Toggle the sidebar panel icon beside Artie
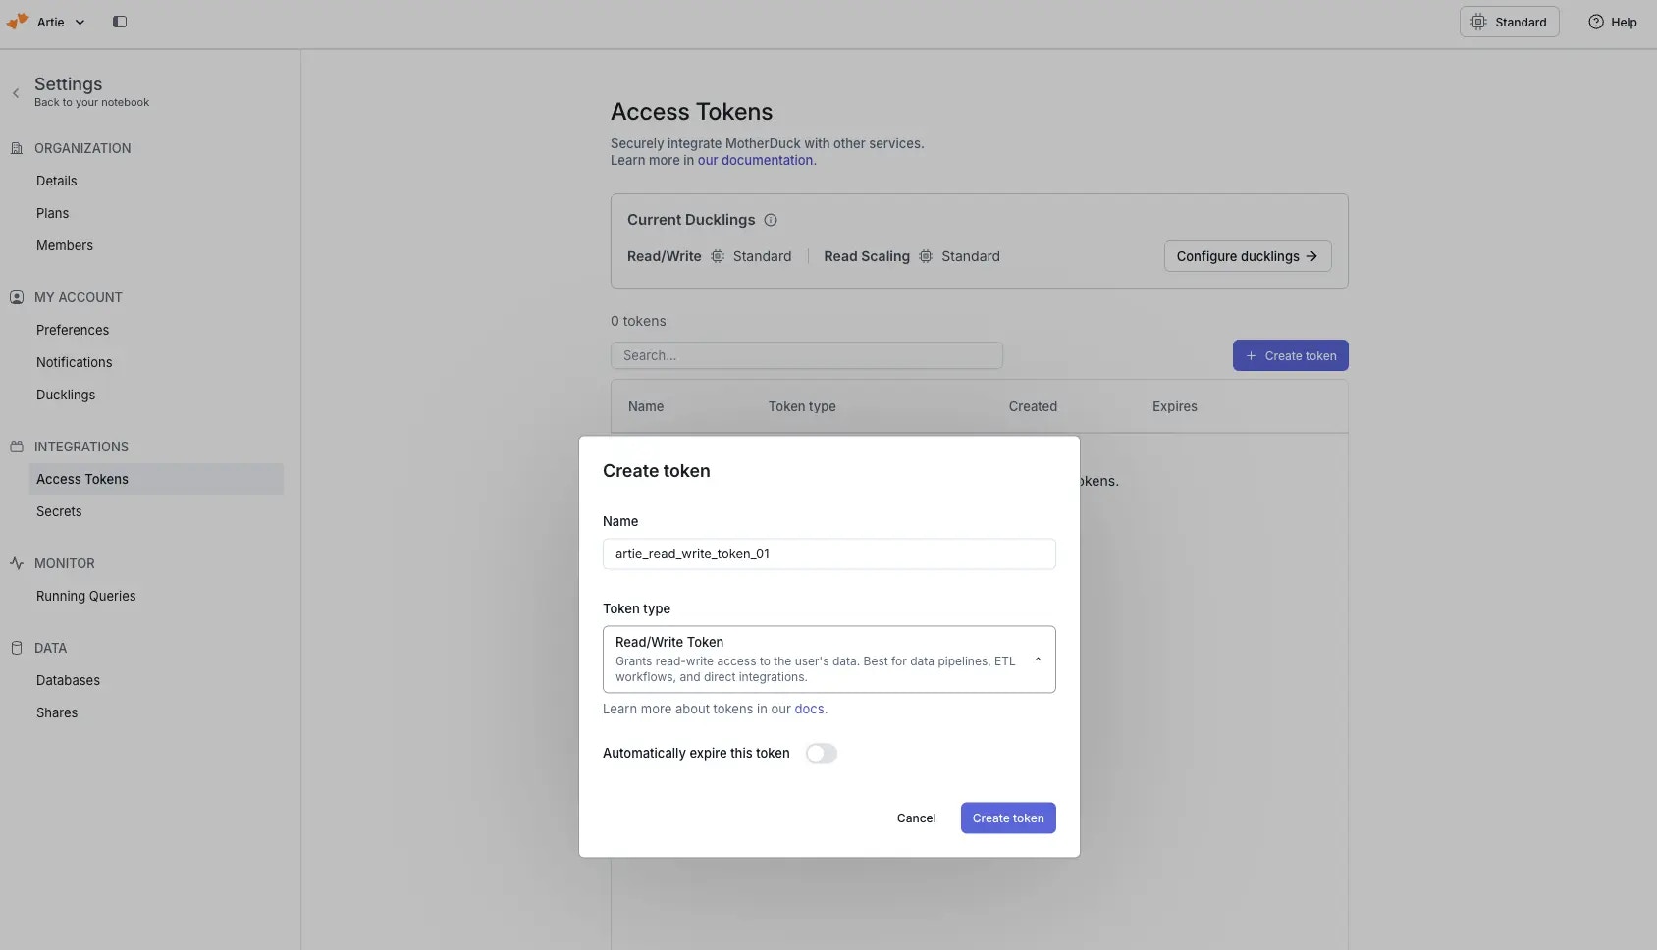Image resolution: width=1657 pixels, height=950 pixels. click(121, 22)
